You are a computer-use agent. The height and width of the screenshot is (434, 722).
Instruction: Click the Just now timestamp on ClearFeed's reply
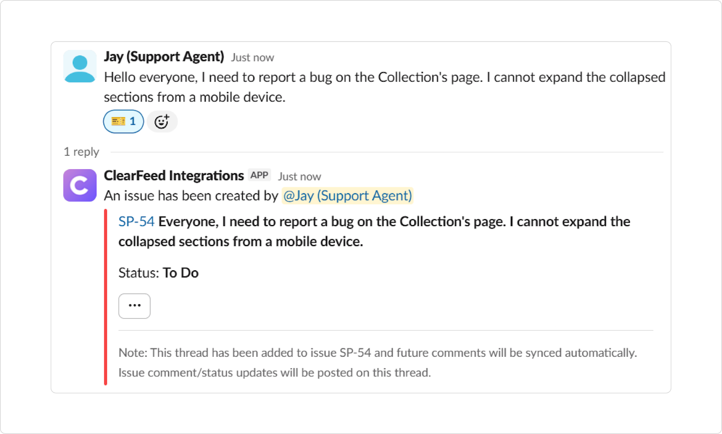tap(299, 176)
